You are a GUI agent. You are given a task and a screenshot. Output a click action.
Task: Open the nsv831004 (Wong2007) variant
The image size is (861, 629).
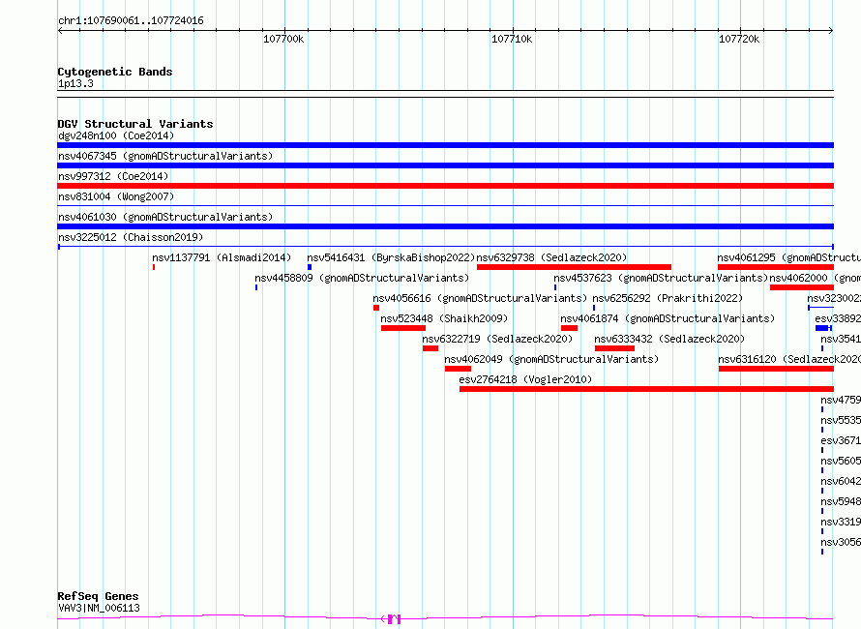(116, 196)
